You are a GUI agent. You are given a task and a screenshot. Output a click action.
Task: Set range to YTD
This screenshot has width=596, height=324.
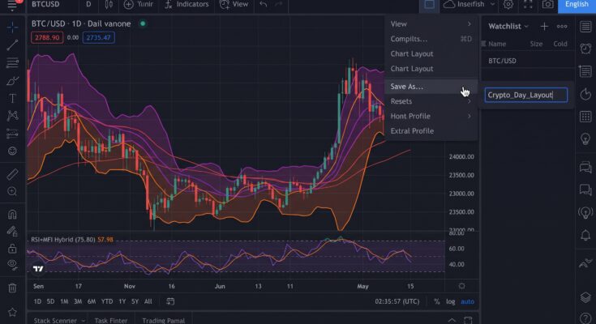pyautogui.click(x=107, y=301)
